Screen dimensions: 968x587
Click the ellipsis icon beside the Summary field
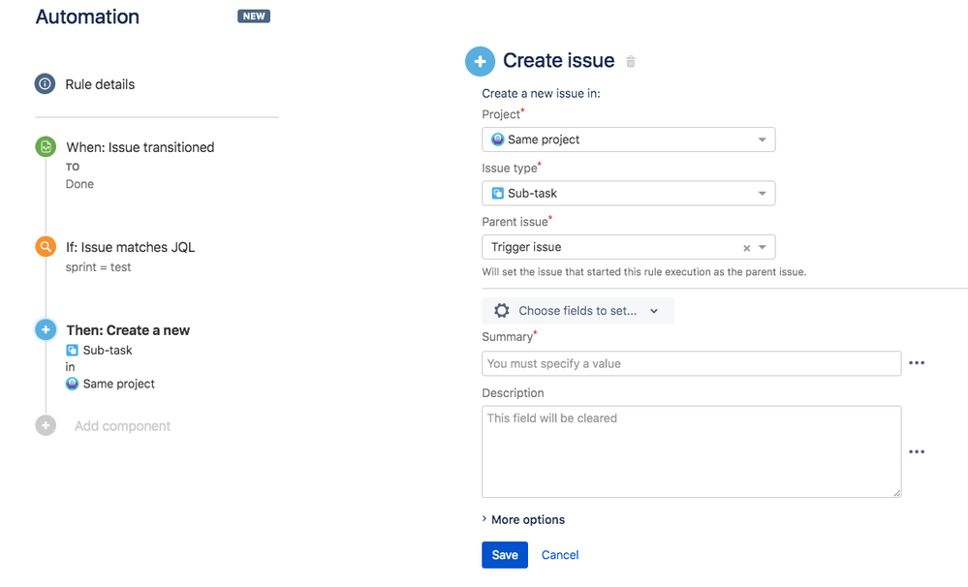(x=917, y=362)
